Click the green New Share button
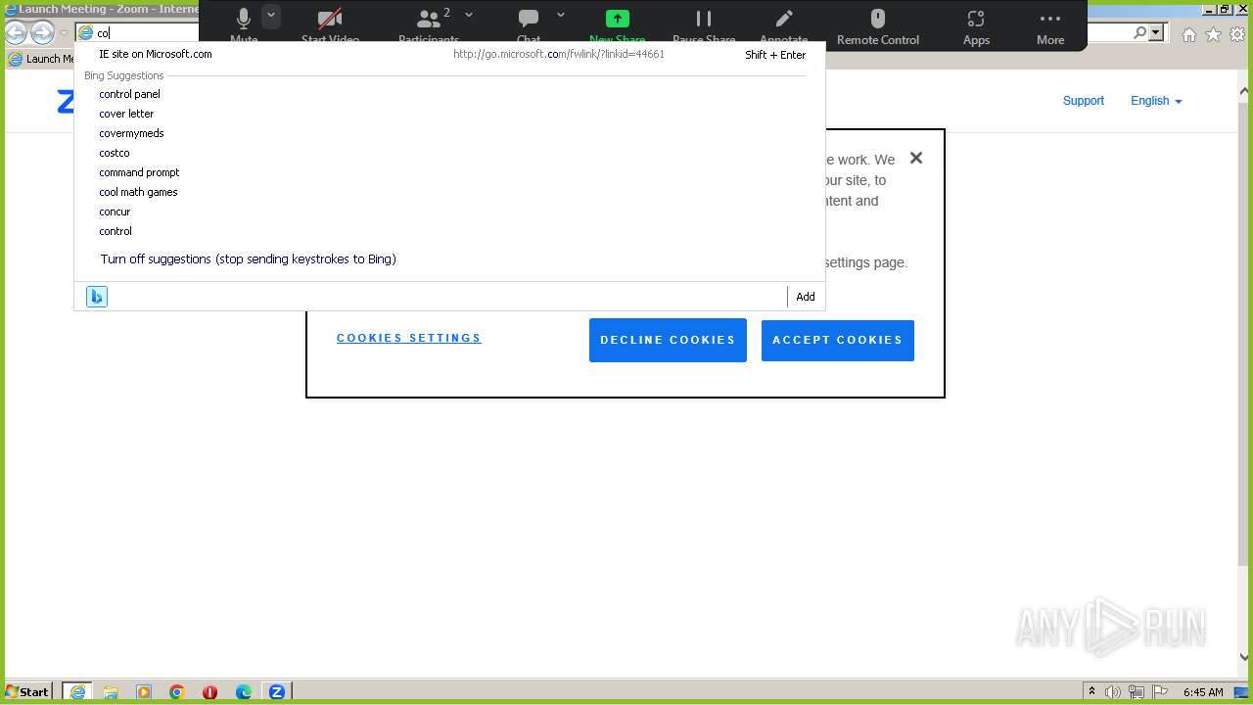This screenshot has width=1253, height=705. [x=618, y=26]
